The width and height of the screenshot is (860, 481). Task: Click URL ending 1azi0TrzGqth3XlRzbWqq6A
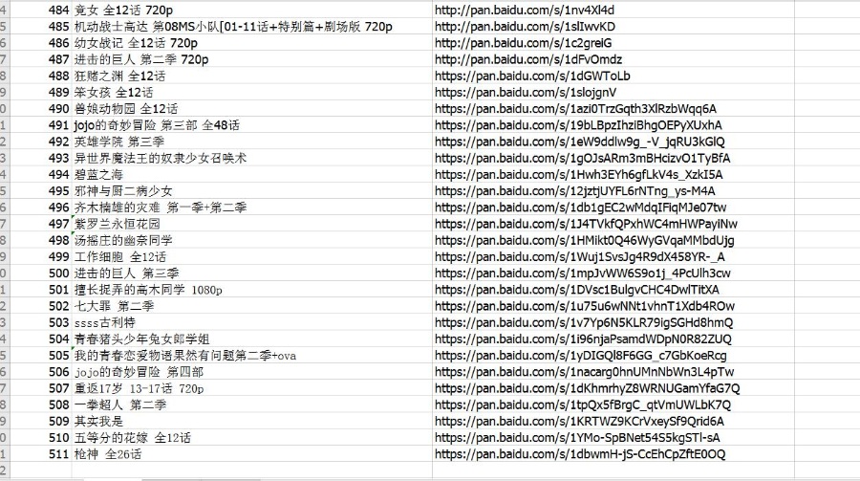(x=576, y=109)
